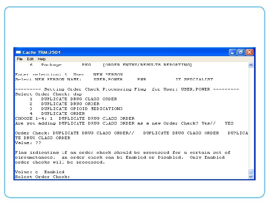Click the line '4 DUPLICATE ORDER'
269x202 pixels.
tap(57, 114)
